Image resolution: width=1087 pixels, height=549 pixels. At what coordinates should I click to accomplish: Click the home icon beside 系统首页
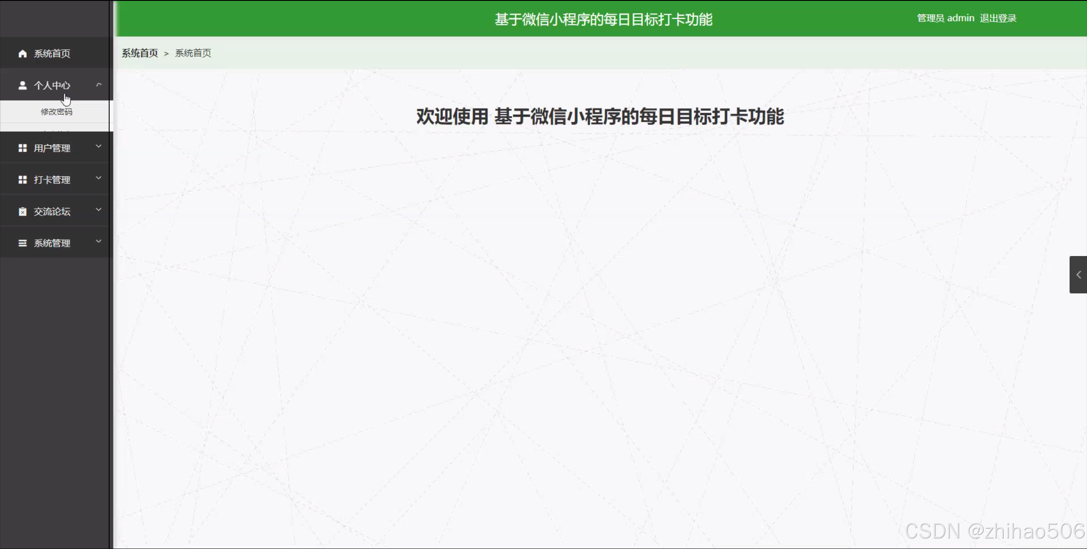click(x=23, y=53)
